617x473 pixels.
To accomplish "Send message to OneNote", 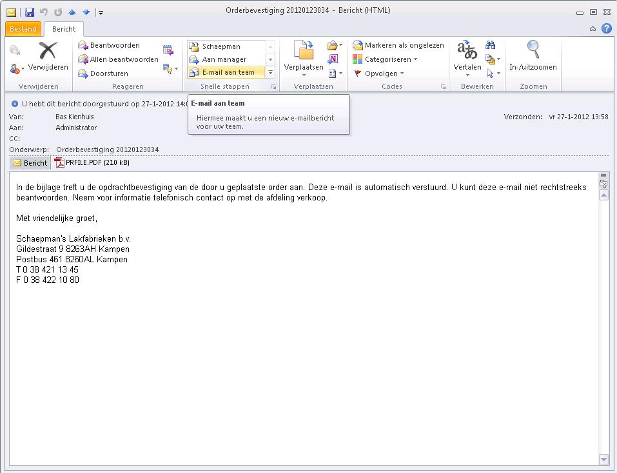I will point(333,59).
